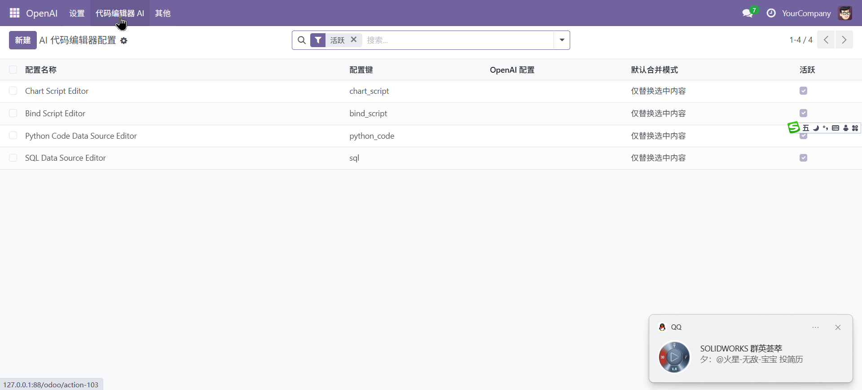Toggle the select-all header checkbox
This screenshot has width=862, height=390.
click(13, 70)
